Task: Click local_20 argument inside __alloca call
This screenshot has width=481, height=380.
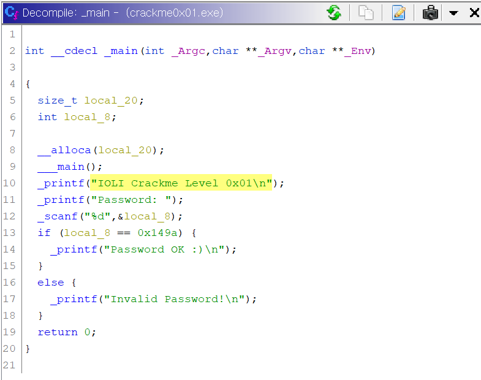Action: [124, 150]
